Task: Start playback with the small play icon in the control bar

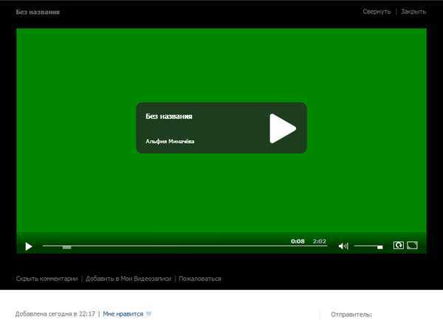Action: pyautogui.click(x=29, y=246)
